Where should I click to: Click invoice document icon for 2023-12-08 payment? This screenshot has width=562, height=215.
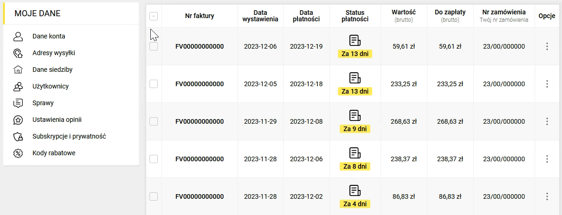355,115
